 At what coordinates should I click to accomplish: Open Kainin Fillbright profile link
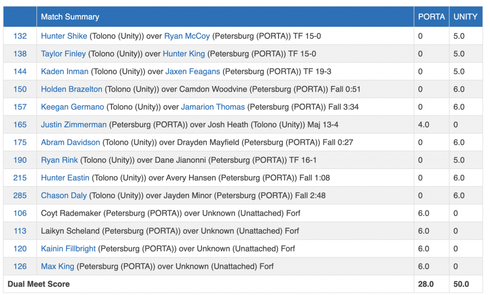pyautogui.click(x=68, y=249)
